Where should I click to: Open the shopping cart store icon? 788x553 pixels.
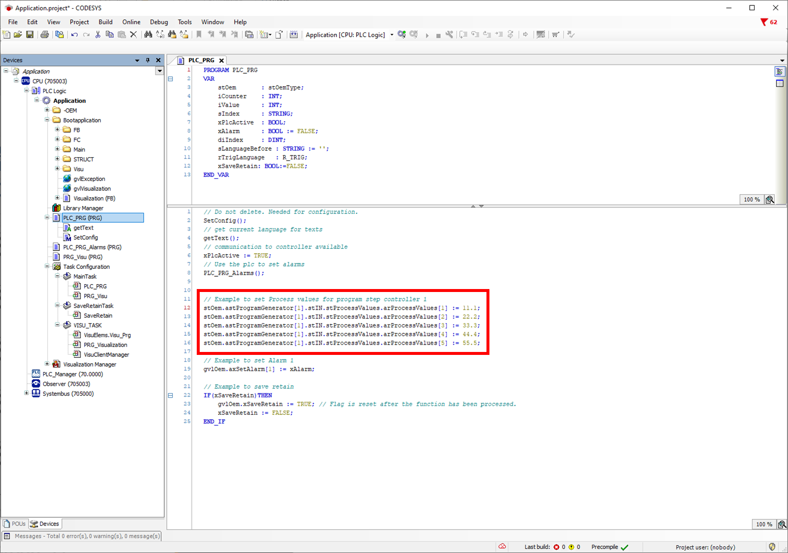click(555, 34)
